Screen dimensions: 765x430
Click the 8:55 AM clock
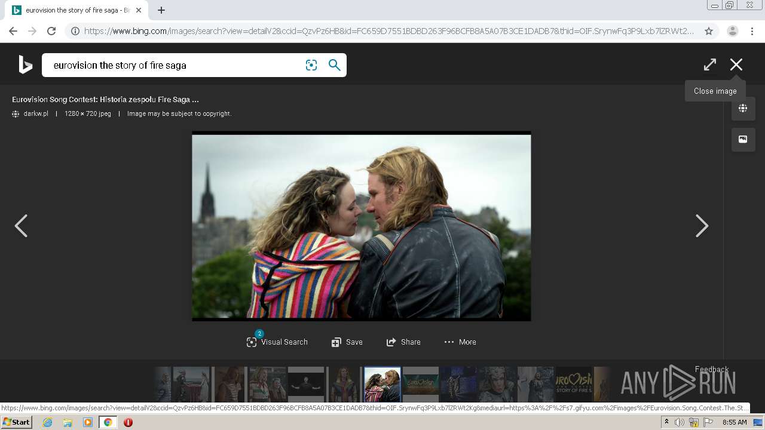(735, 422)
